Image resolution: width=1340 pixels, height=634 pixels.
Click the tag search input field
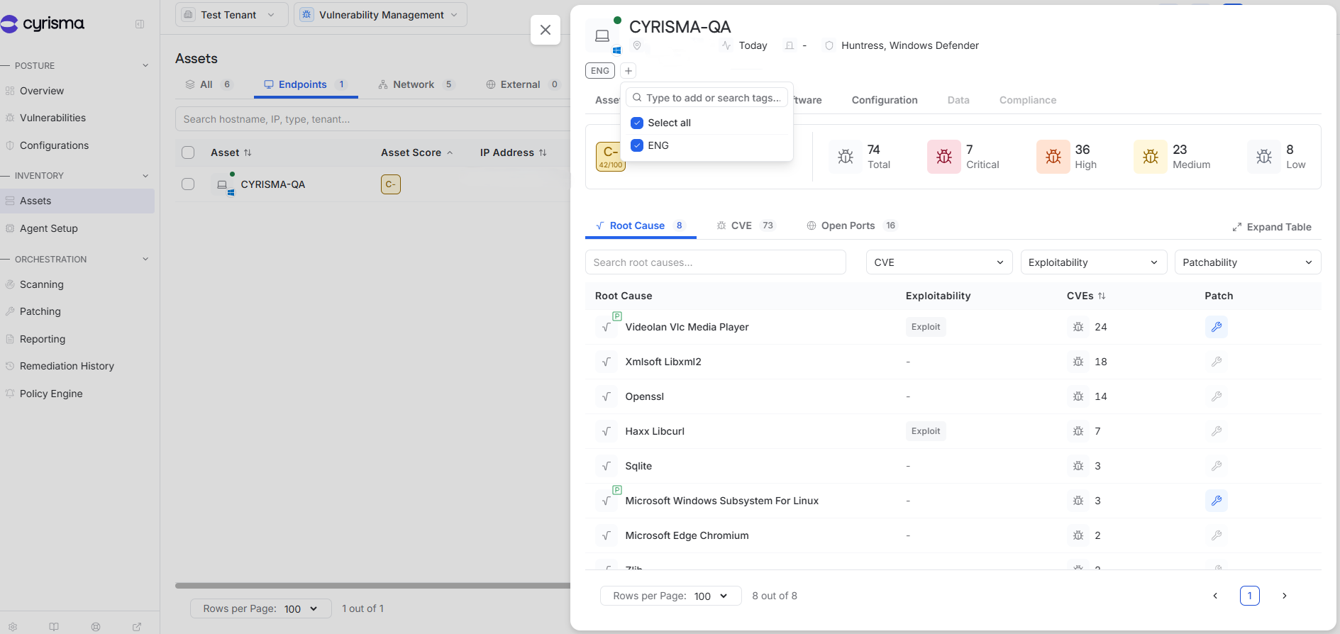(708, 98)
